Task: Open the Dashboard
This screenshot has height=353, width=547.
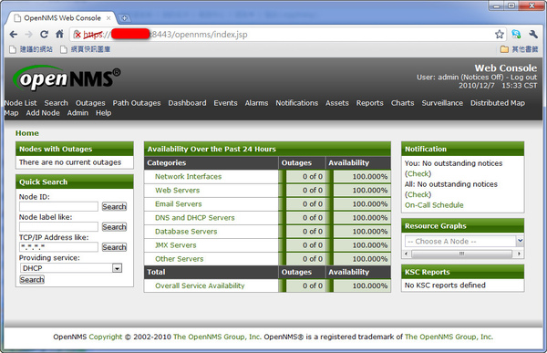Action: pyautogui.click(x=187, y=103)
